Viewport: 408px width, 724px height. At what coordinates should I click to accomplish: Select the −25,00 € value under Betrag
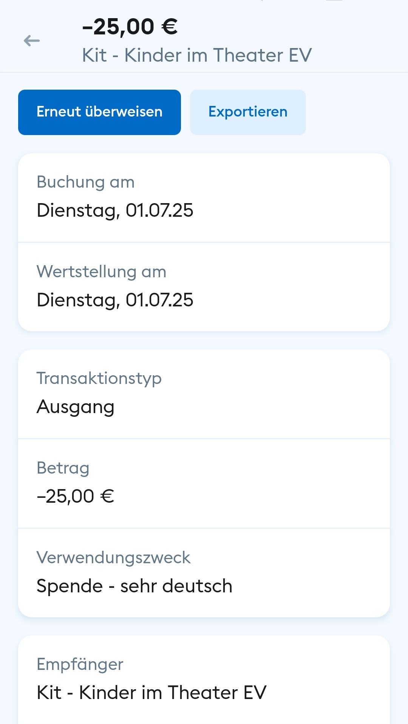[x=75, y=496]
